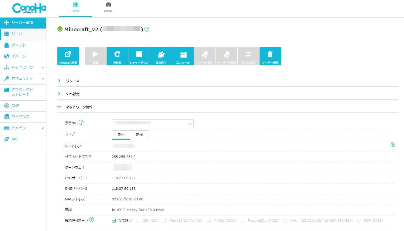Viewport: 404px width, 231px height.
Task: Expand ネットワーク sidebar menu
Action: (x=23, y=67)
